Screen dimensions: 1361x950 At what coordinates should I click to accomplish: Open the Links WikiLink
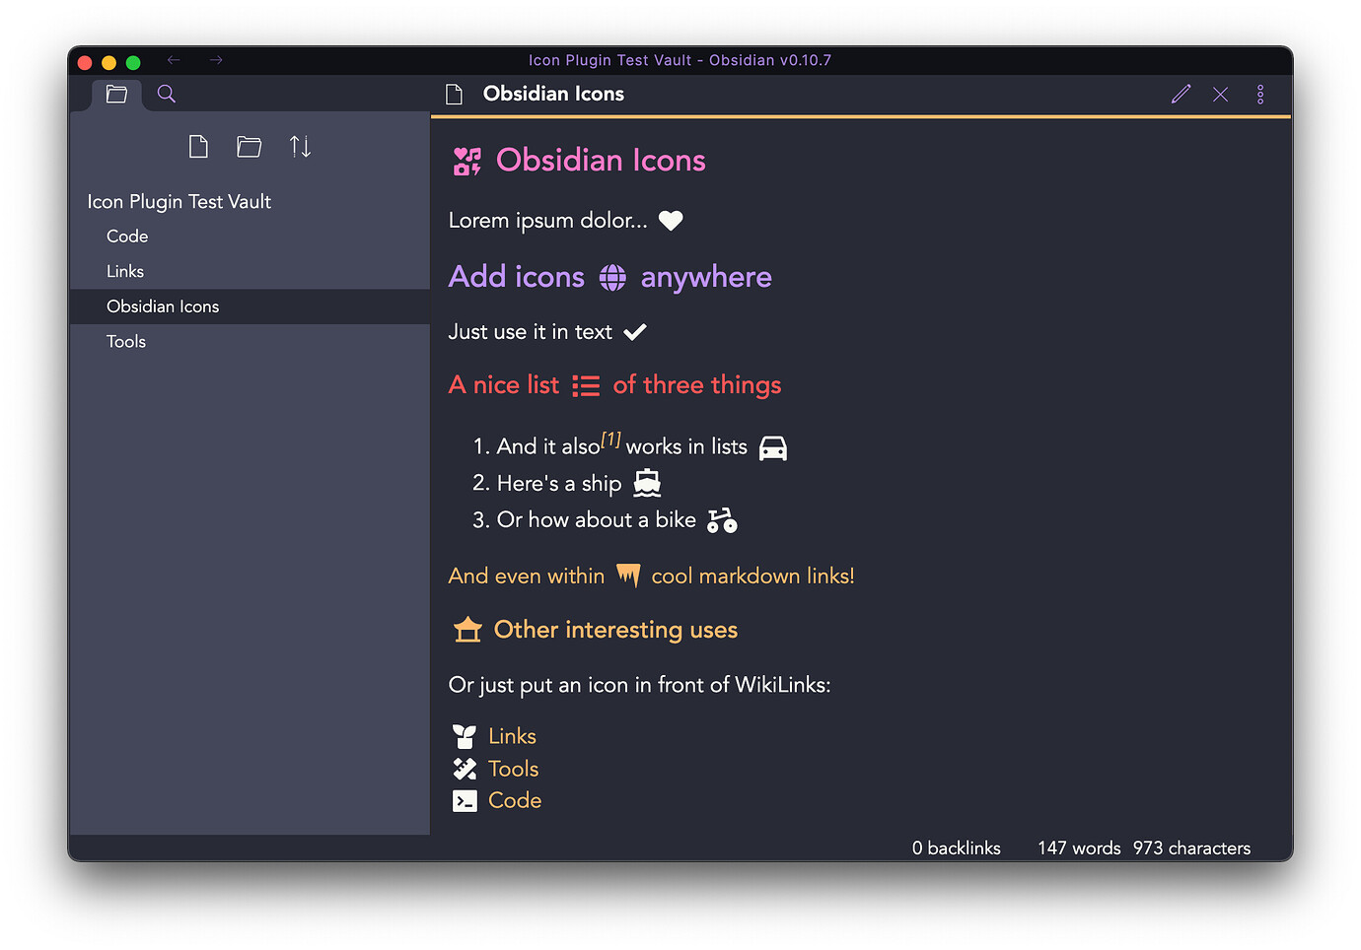tap(511, 735)
